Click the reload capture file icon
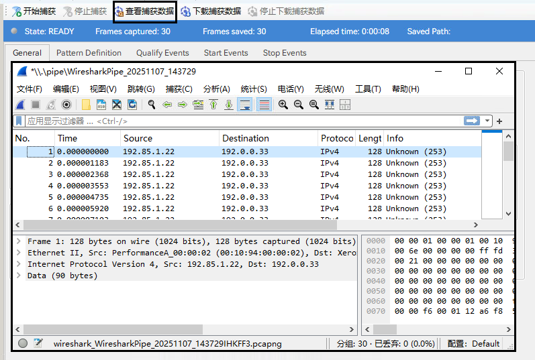 click(132, 105)
